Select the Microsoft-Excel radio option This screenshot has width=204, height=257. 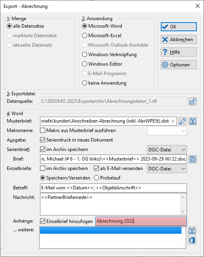coord(84,36)
